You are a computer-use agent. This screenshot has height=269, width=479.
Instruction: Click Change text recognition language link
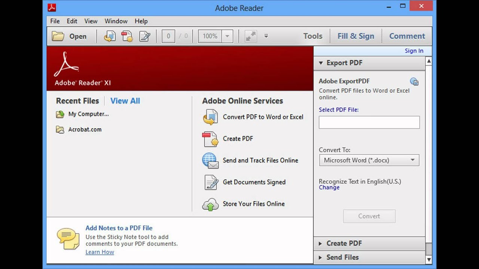pos(329,188)
